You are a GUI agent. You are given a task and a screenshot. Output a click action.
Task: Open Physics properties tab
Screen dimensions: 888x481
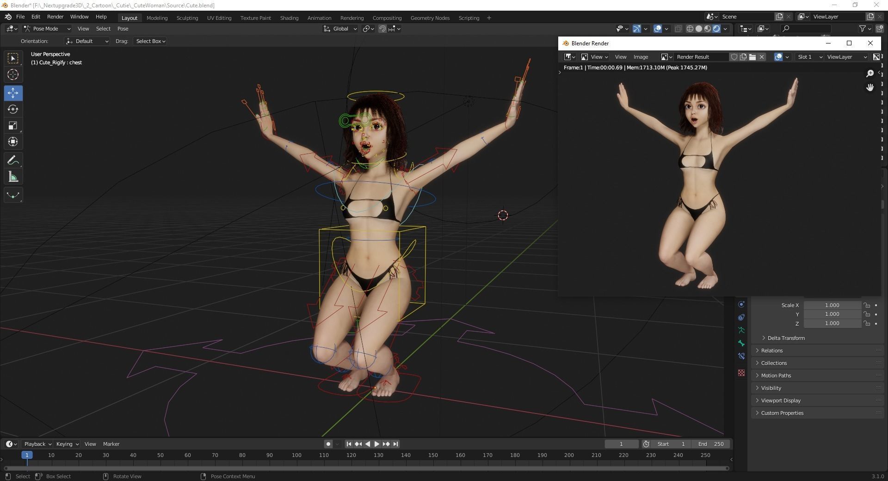coord(741,304)
